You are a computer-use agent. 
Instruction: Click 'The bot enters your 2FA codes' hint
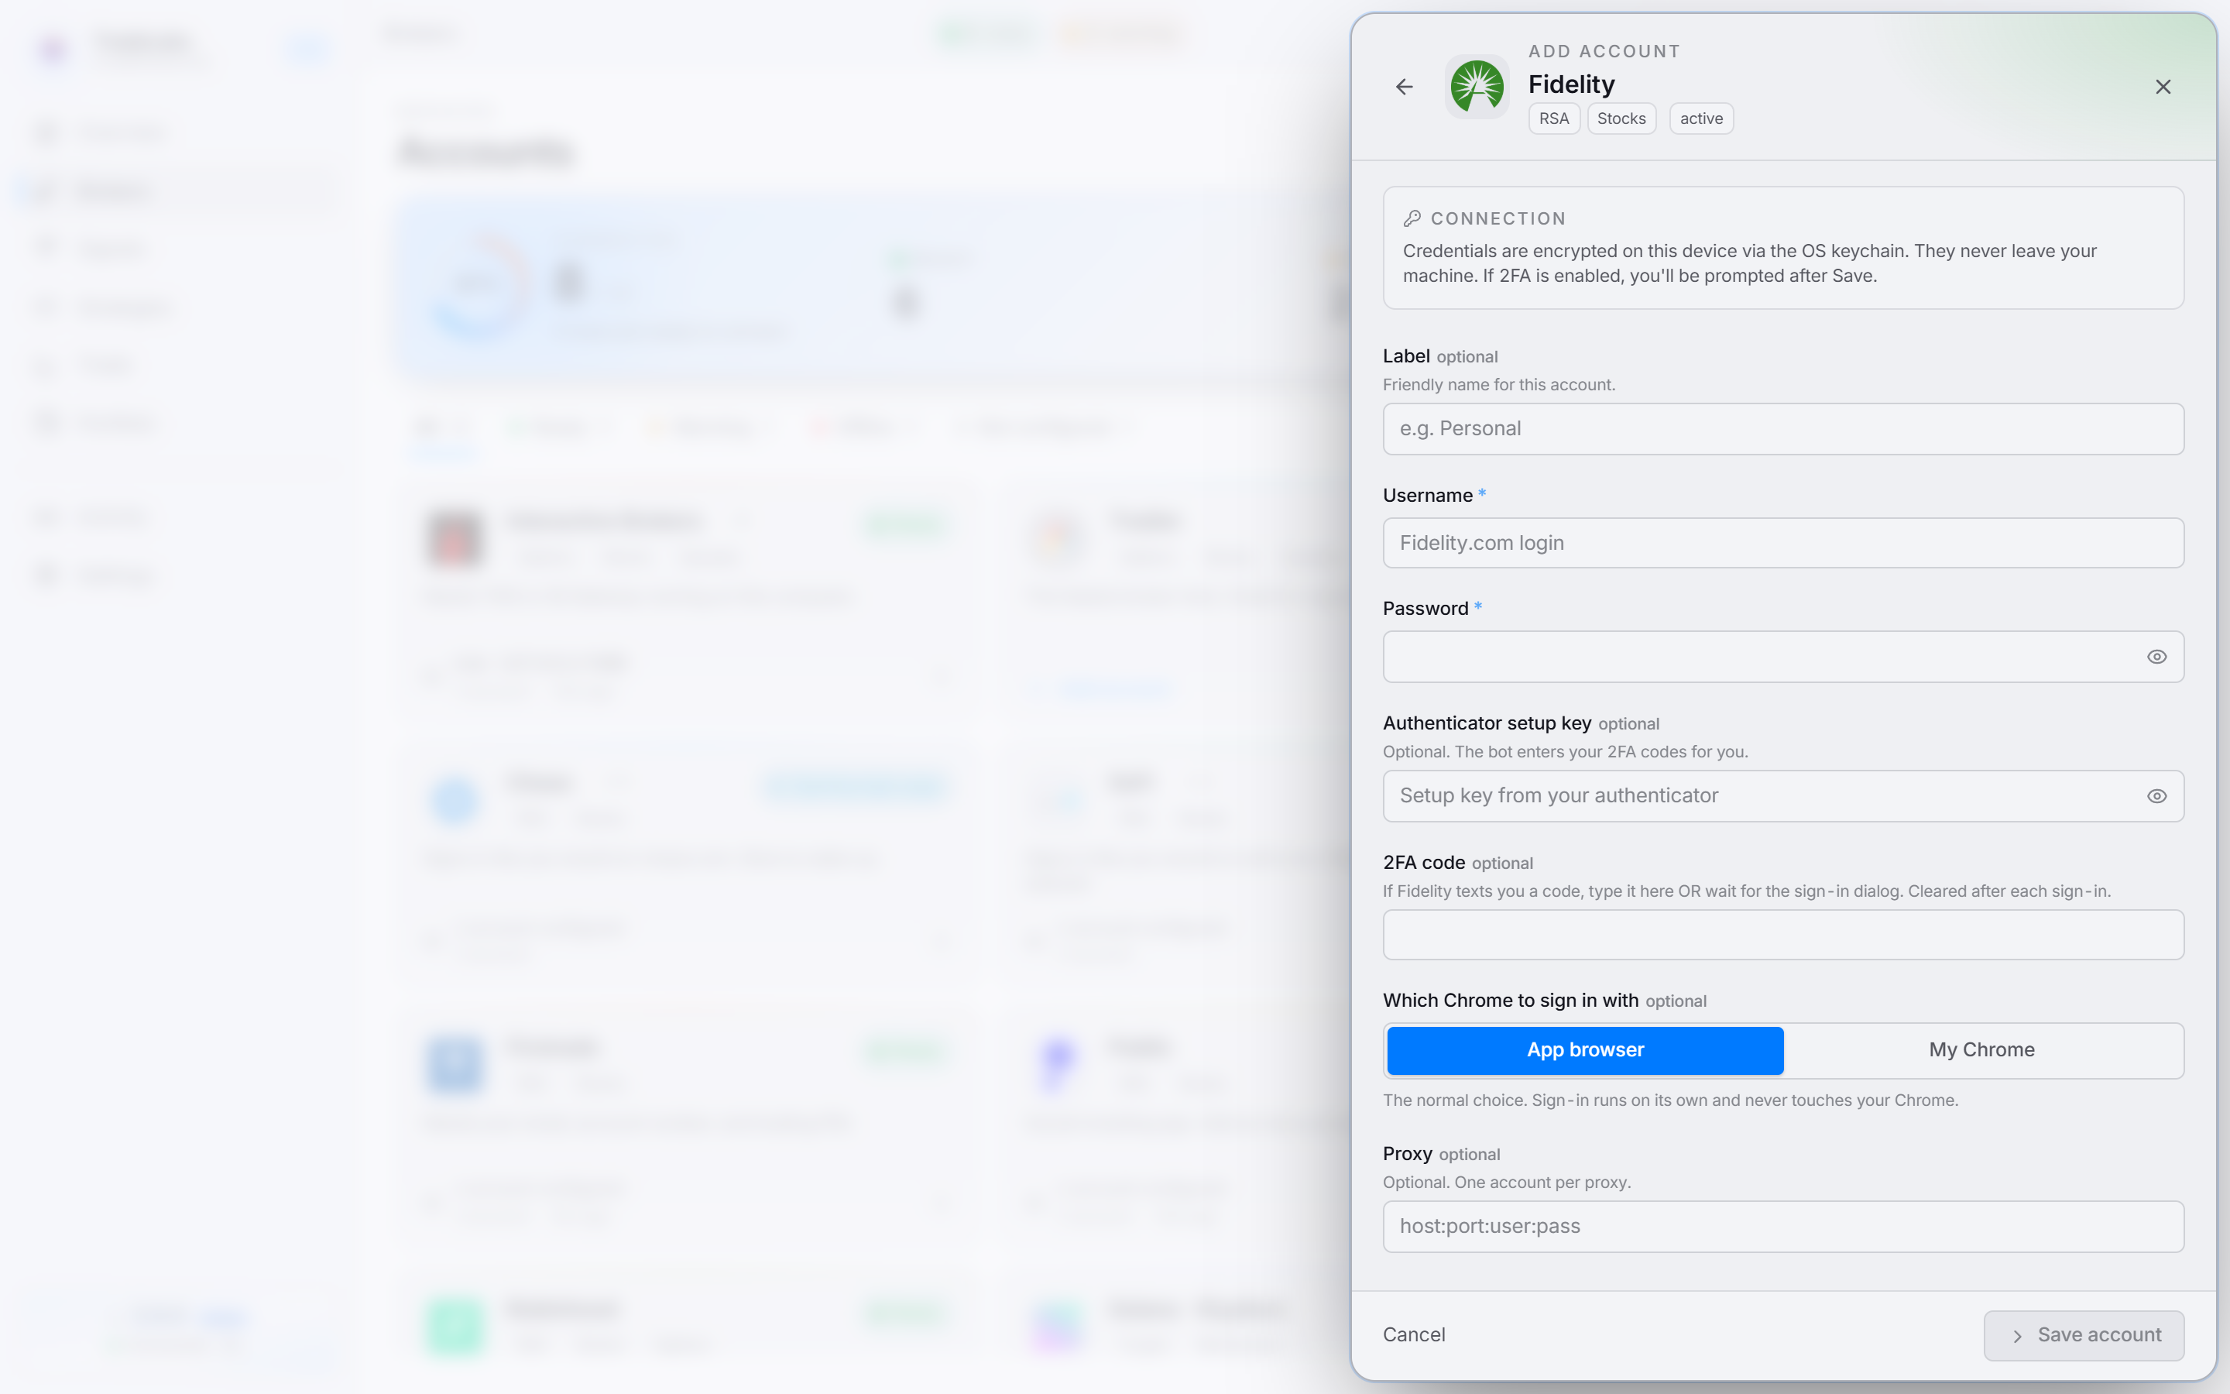pos(1565,752)
